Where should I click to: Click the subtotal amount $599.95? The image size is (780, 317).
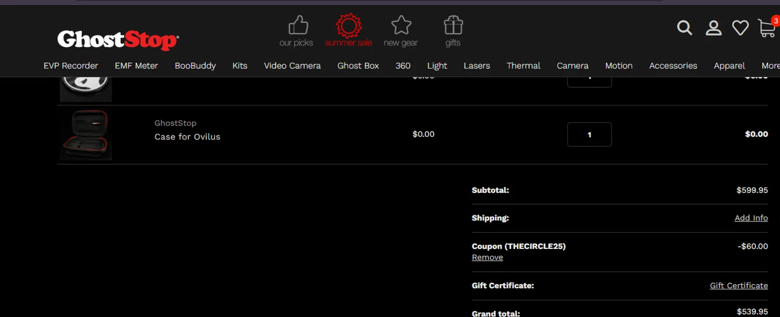coord(752,190)
